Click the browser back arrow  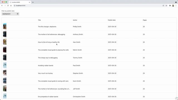click(x=2, y=6)
